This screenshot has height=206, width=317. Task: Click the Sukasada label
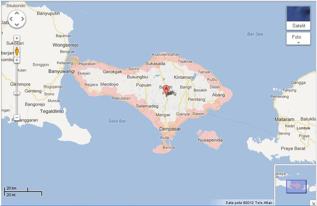click(x=155, y=64)
